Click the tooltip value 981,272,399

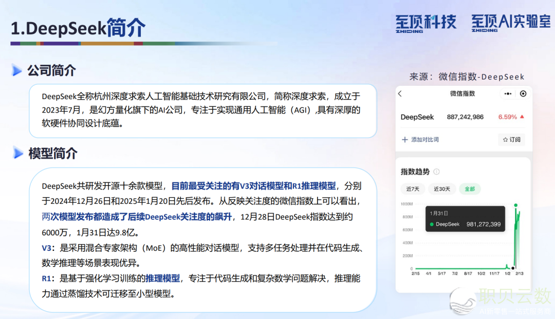pos(484,224)
